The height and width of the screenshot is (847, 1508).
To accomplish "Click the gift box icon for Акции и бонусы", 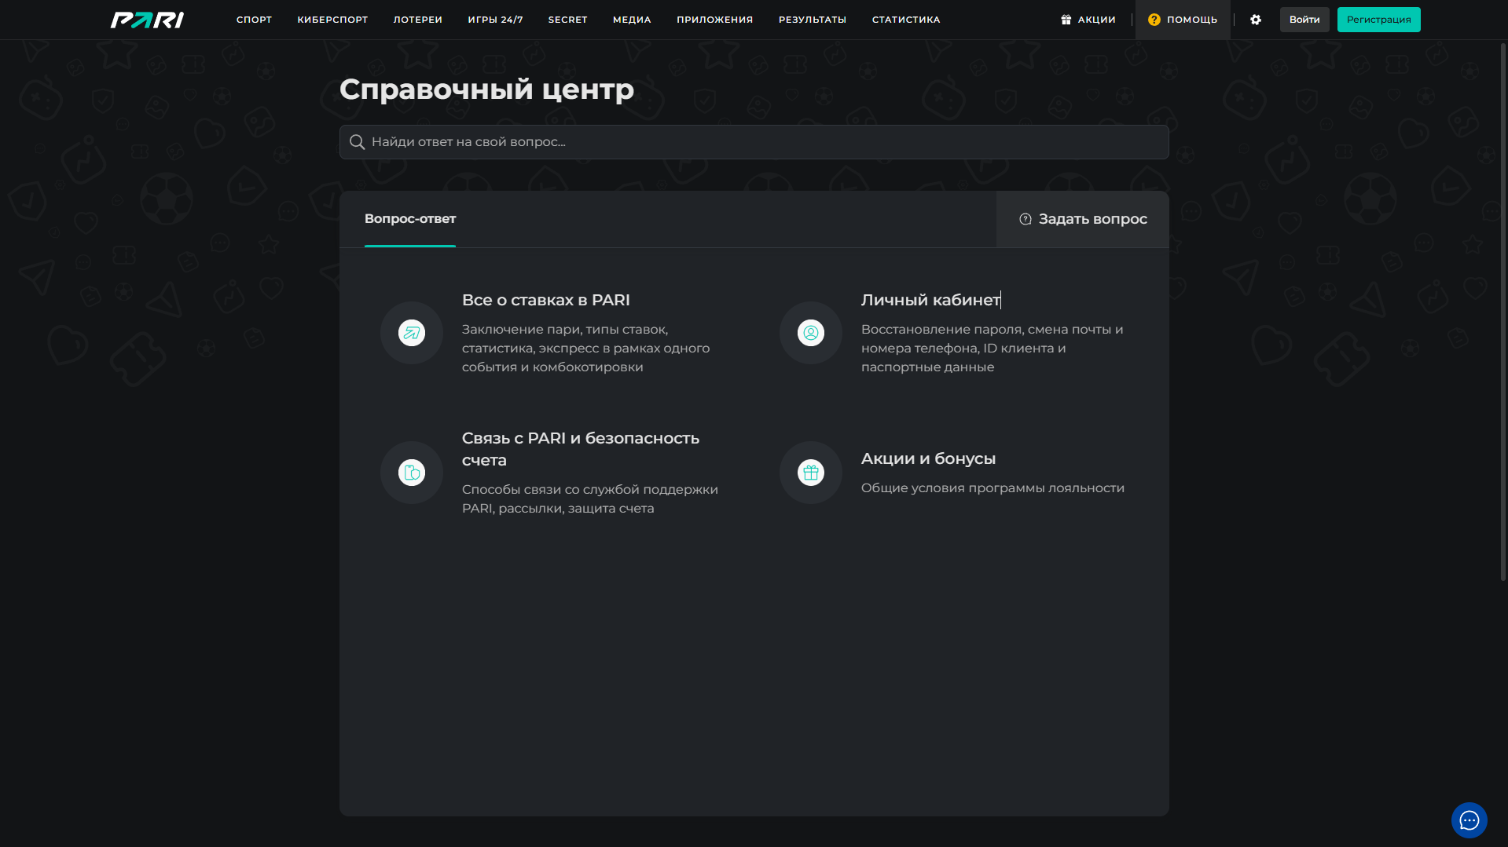I will [811, 473].
